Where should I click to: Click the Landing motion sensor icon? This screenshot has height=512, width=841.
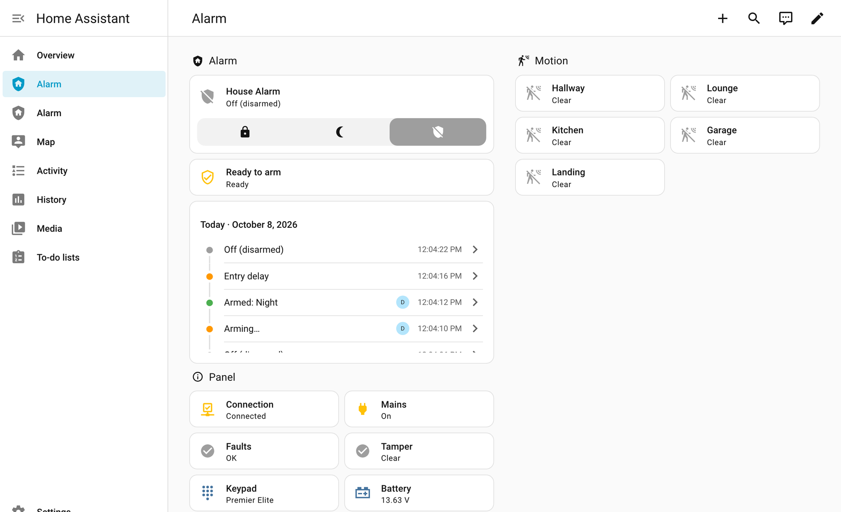[533, 177]
